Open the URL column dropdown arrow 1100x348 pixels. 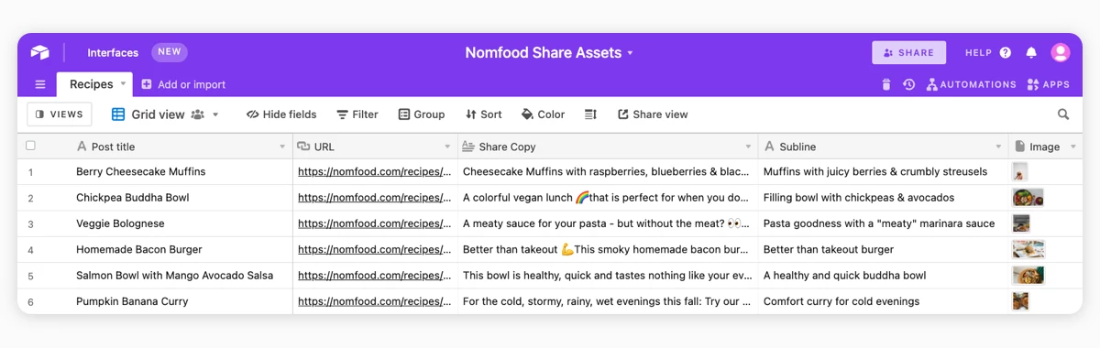447,147
